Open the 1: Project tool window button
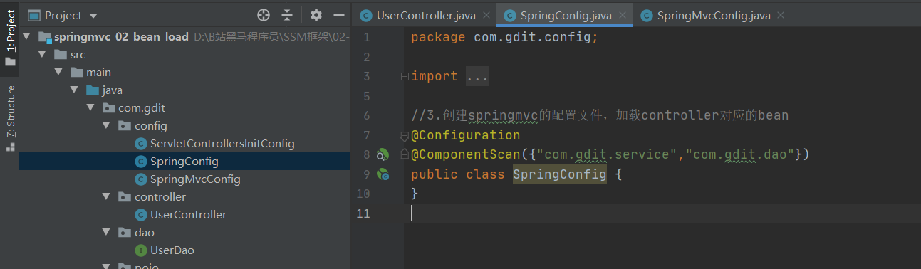921x269 pixels. point(10,38)
